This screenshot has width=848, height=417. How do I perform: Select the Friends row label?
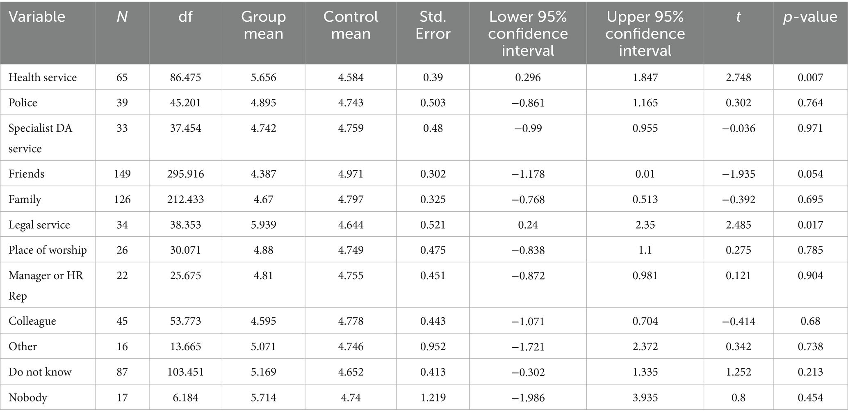coord(27,174)
